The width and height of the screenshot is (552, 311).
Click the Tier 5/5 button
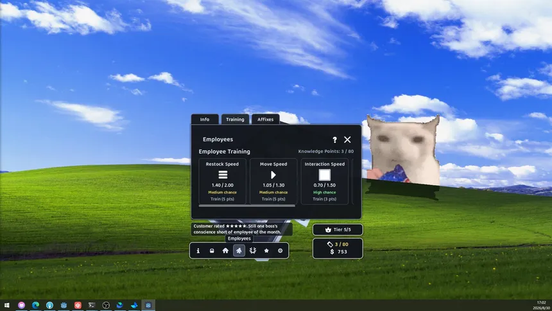point(338,229)
